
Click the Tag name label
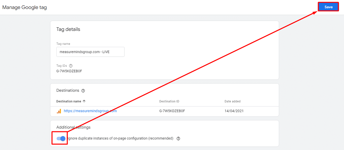click(63, 44)
